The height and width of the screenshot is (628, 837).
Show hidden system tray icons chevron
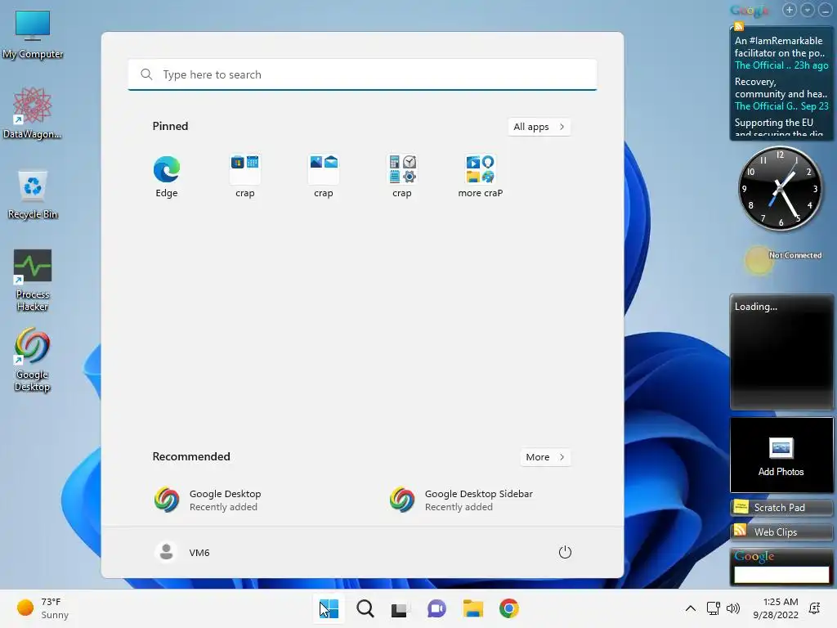point(690,608)
